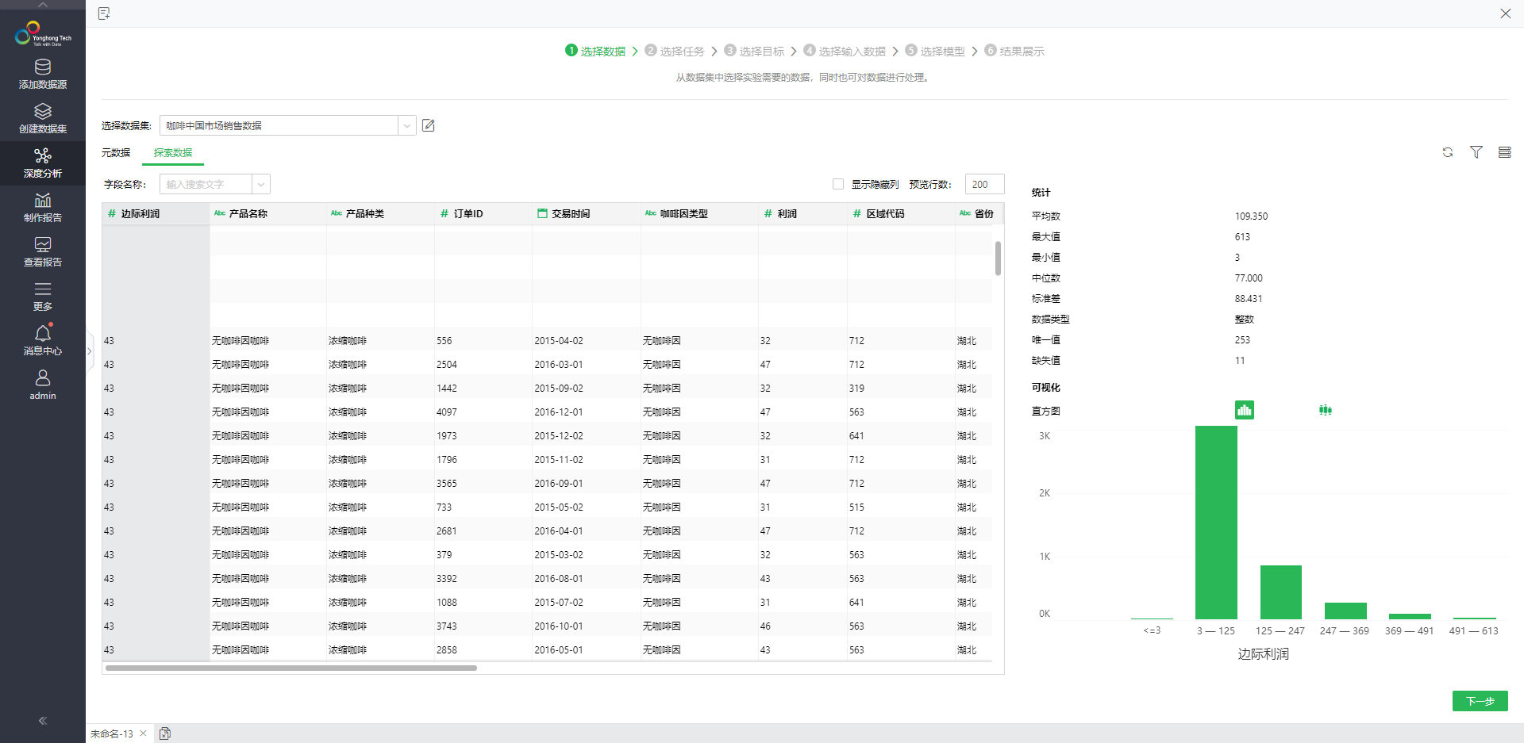
Task: Go to step 选择目标
Action: (754, 51)
